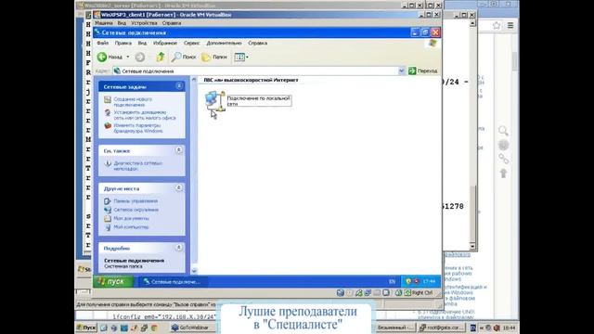Image resolution: width=594 pixels, height=334 pixels.
Task: Click the browser bookmark star icon
Action: 497,26
